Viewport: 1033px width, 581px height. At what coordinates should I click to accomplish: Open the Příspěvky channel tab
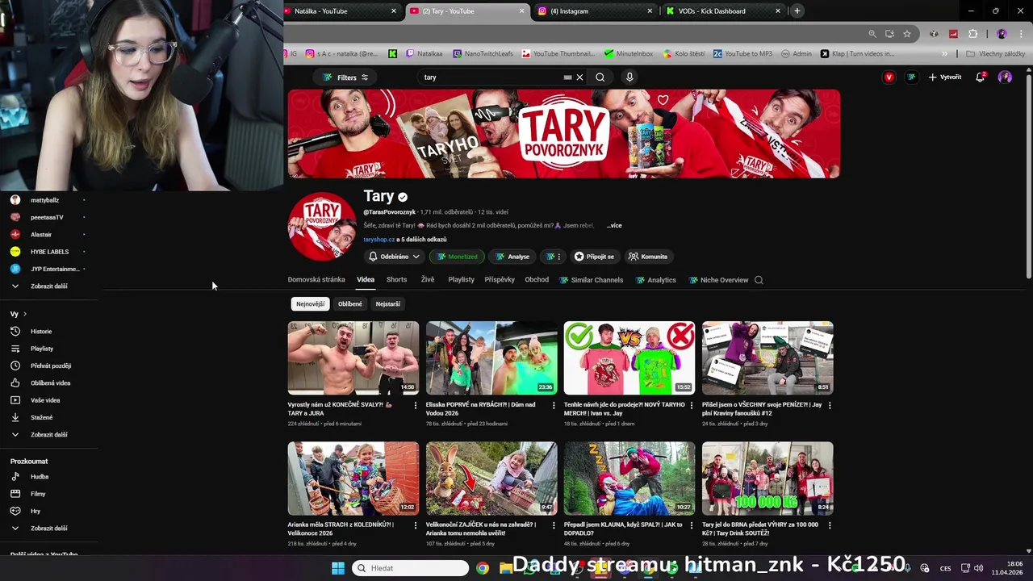500,280
